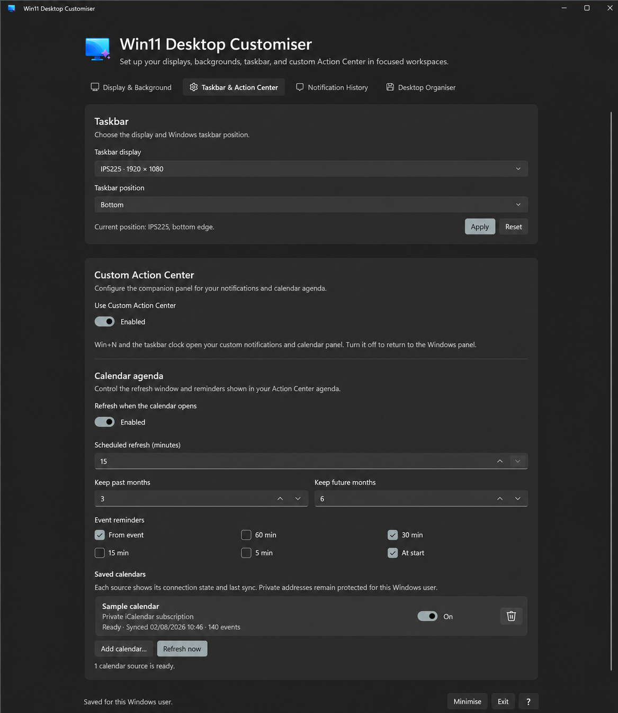Tick the 5 min reminder checkbox
Viewport: 618px width, 713px height.
click(x=246, y=553)
